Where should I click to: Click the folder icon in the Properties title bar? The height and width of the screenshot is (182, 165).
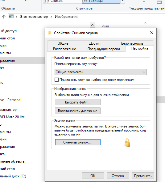click(50, 33)
